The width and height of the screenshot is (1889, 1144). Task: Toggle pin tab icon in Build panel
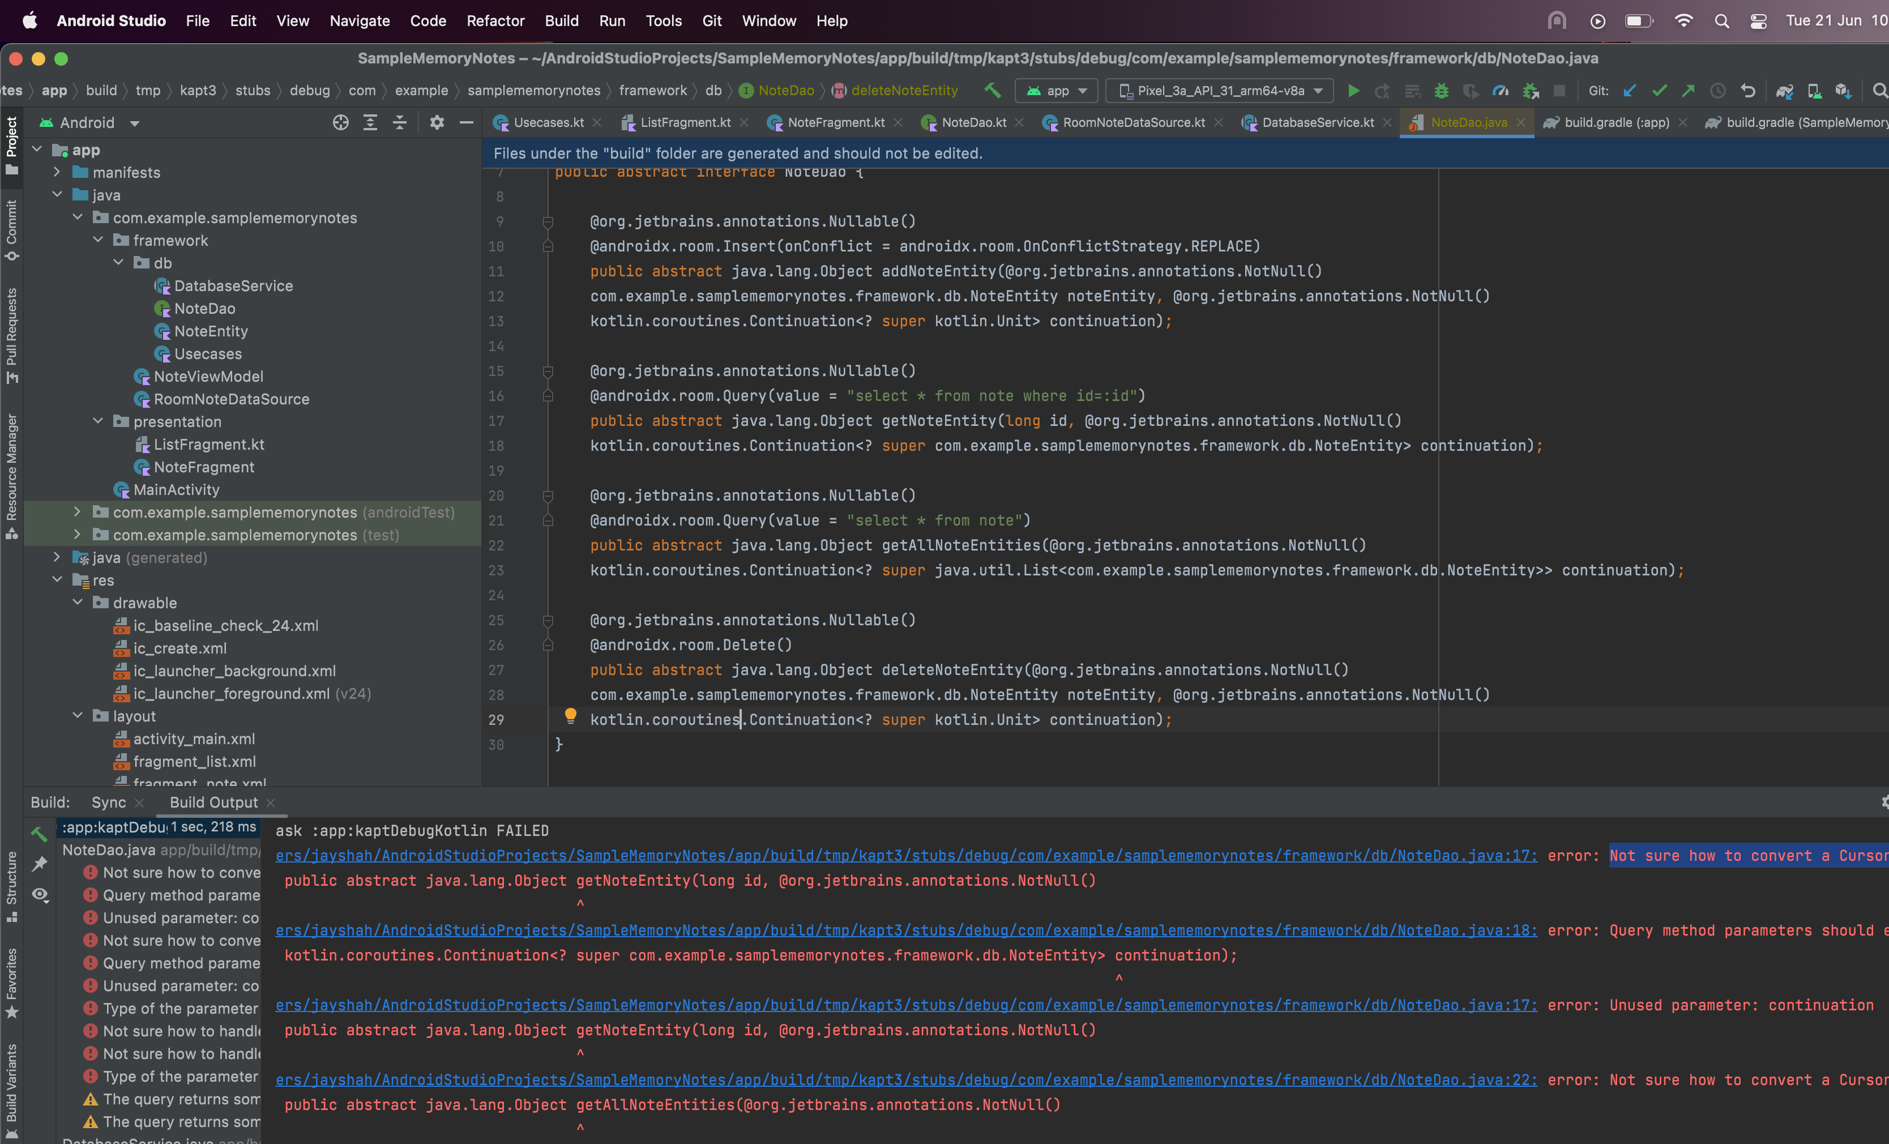coord(40,864)
